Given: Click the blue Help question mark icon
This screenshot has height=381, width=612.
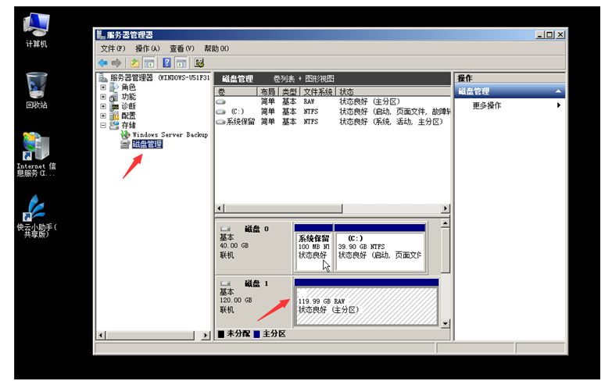Looking at the screenshot, I should (x=166, y=62).
